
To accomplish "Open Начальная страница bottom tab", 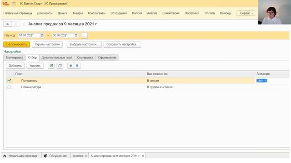I will pyautogui.click(x=23, y=156).
